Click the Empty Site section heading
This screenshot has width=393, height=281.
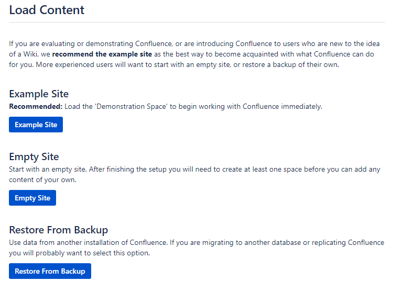point(34,156)
